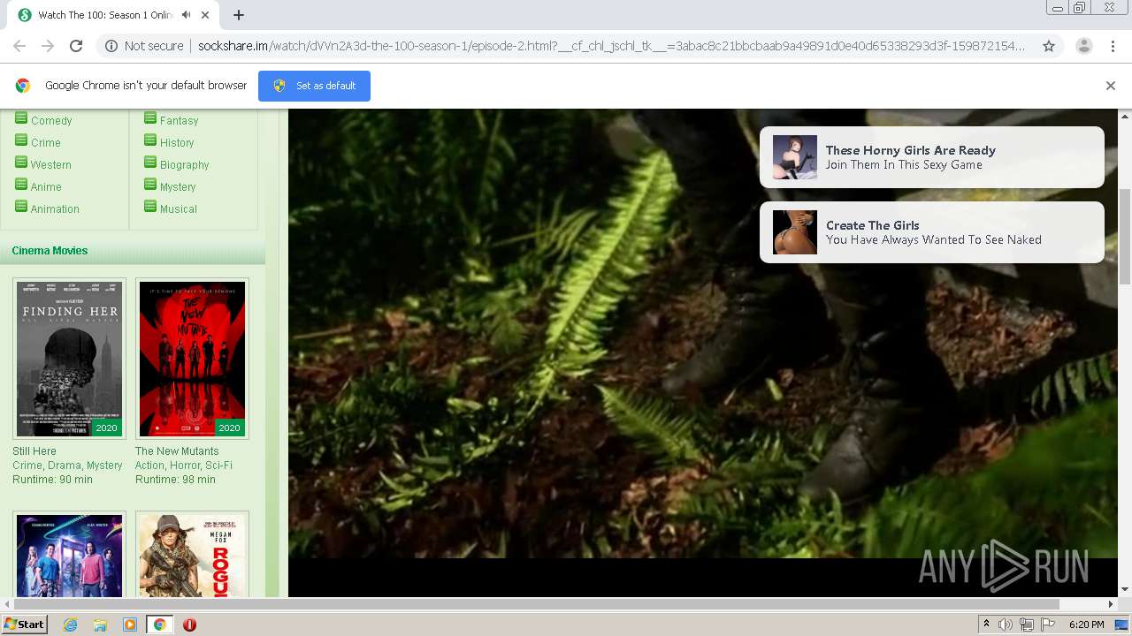This screenshot has width=1132, height=636.
Task: Show hidden tray icons arrow
Action: click(986, 625)
